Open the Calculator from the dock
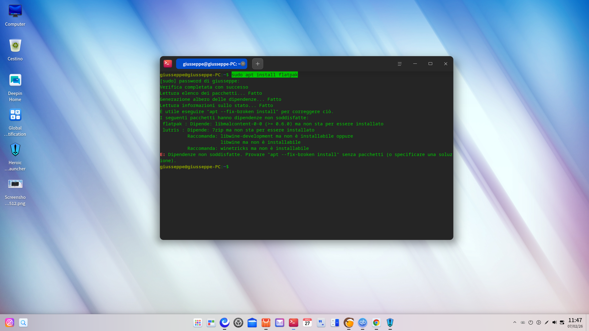This screenshot has width=589, height=331. 335,323
